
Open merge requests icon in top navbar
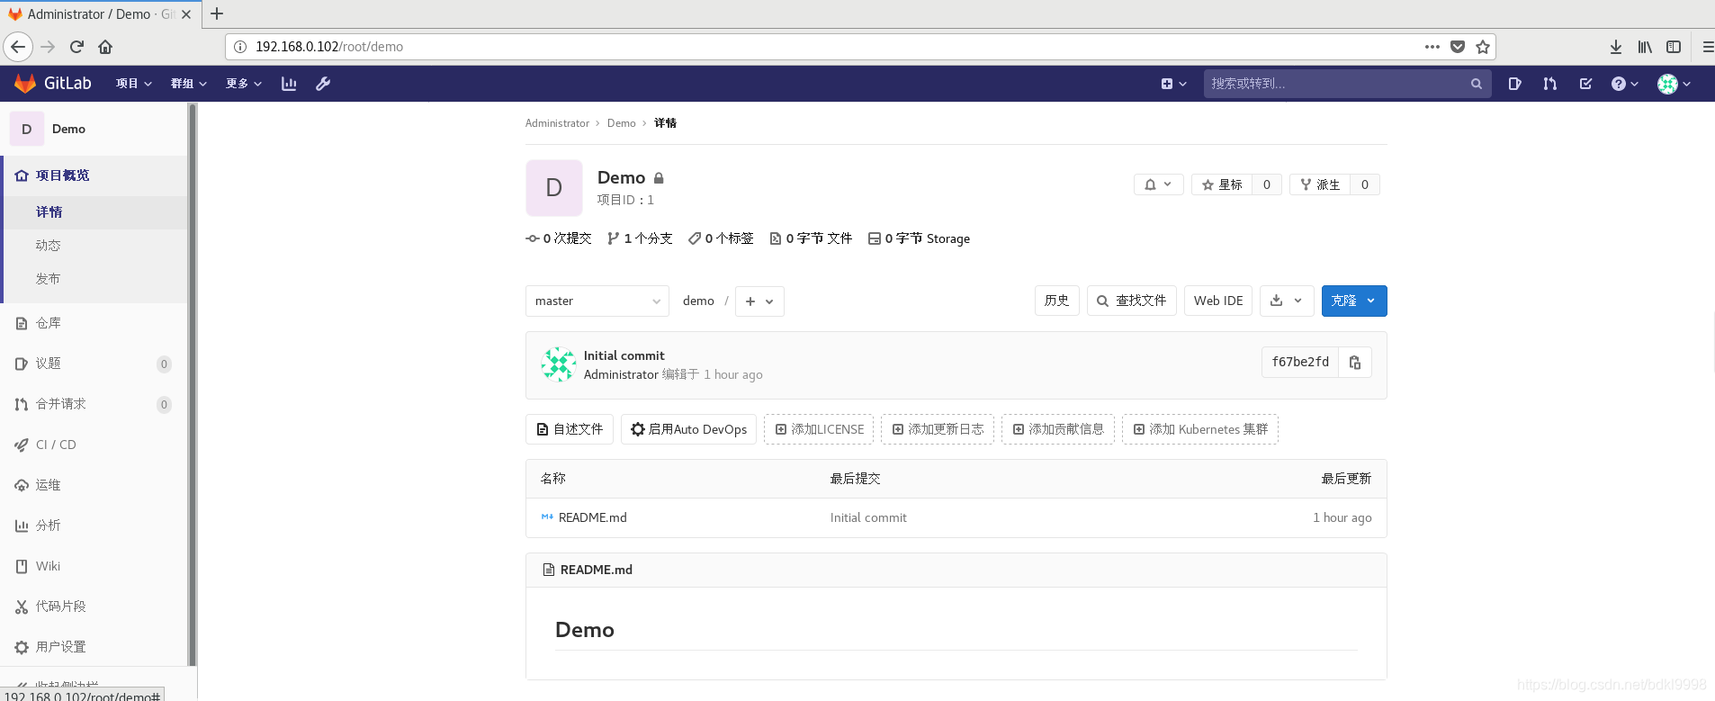pos(1549,84)
